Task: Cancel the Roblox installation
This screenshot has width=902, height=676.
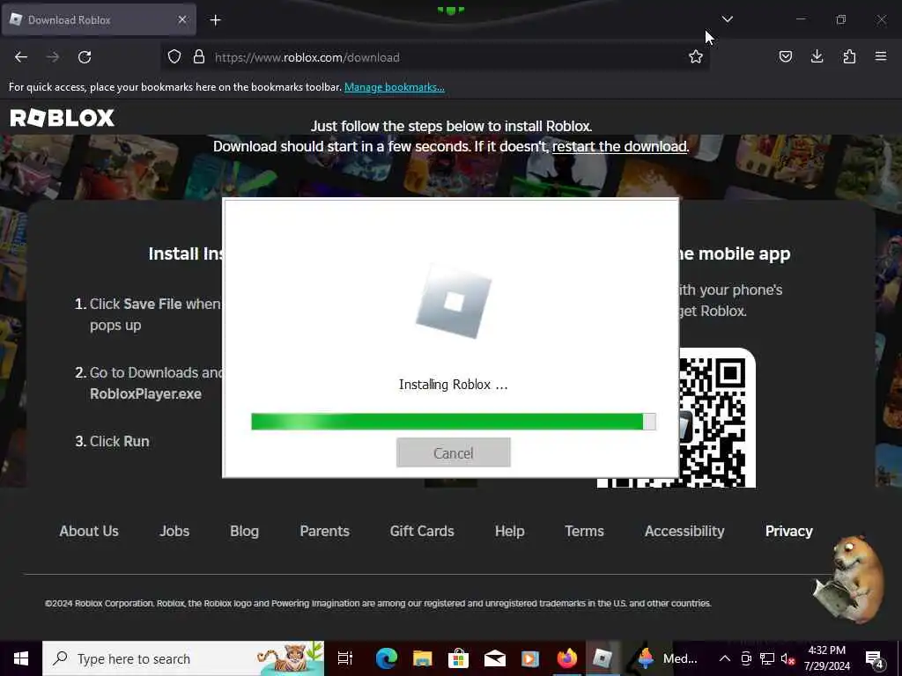Action: point(454,453)
